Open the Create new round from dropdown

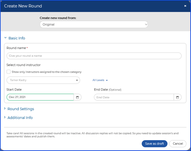click(x=94, y=25)
